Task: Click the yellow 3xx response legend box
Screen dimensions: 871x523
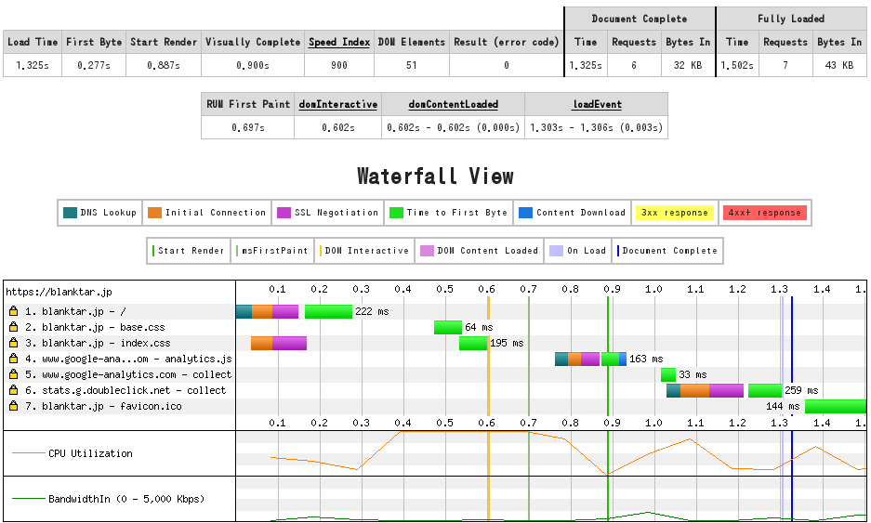Action: pyautogui.click(x=673, y=213)
